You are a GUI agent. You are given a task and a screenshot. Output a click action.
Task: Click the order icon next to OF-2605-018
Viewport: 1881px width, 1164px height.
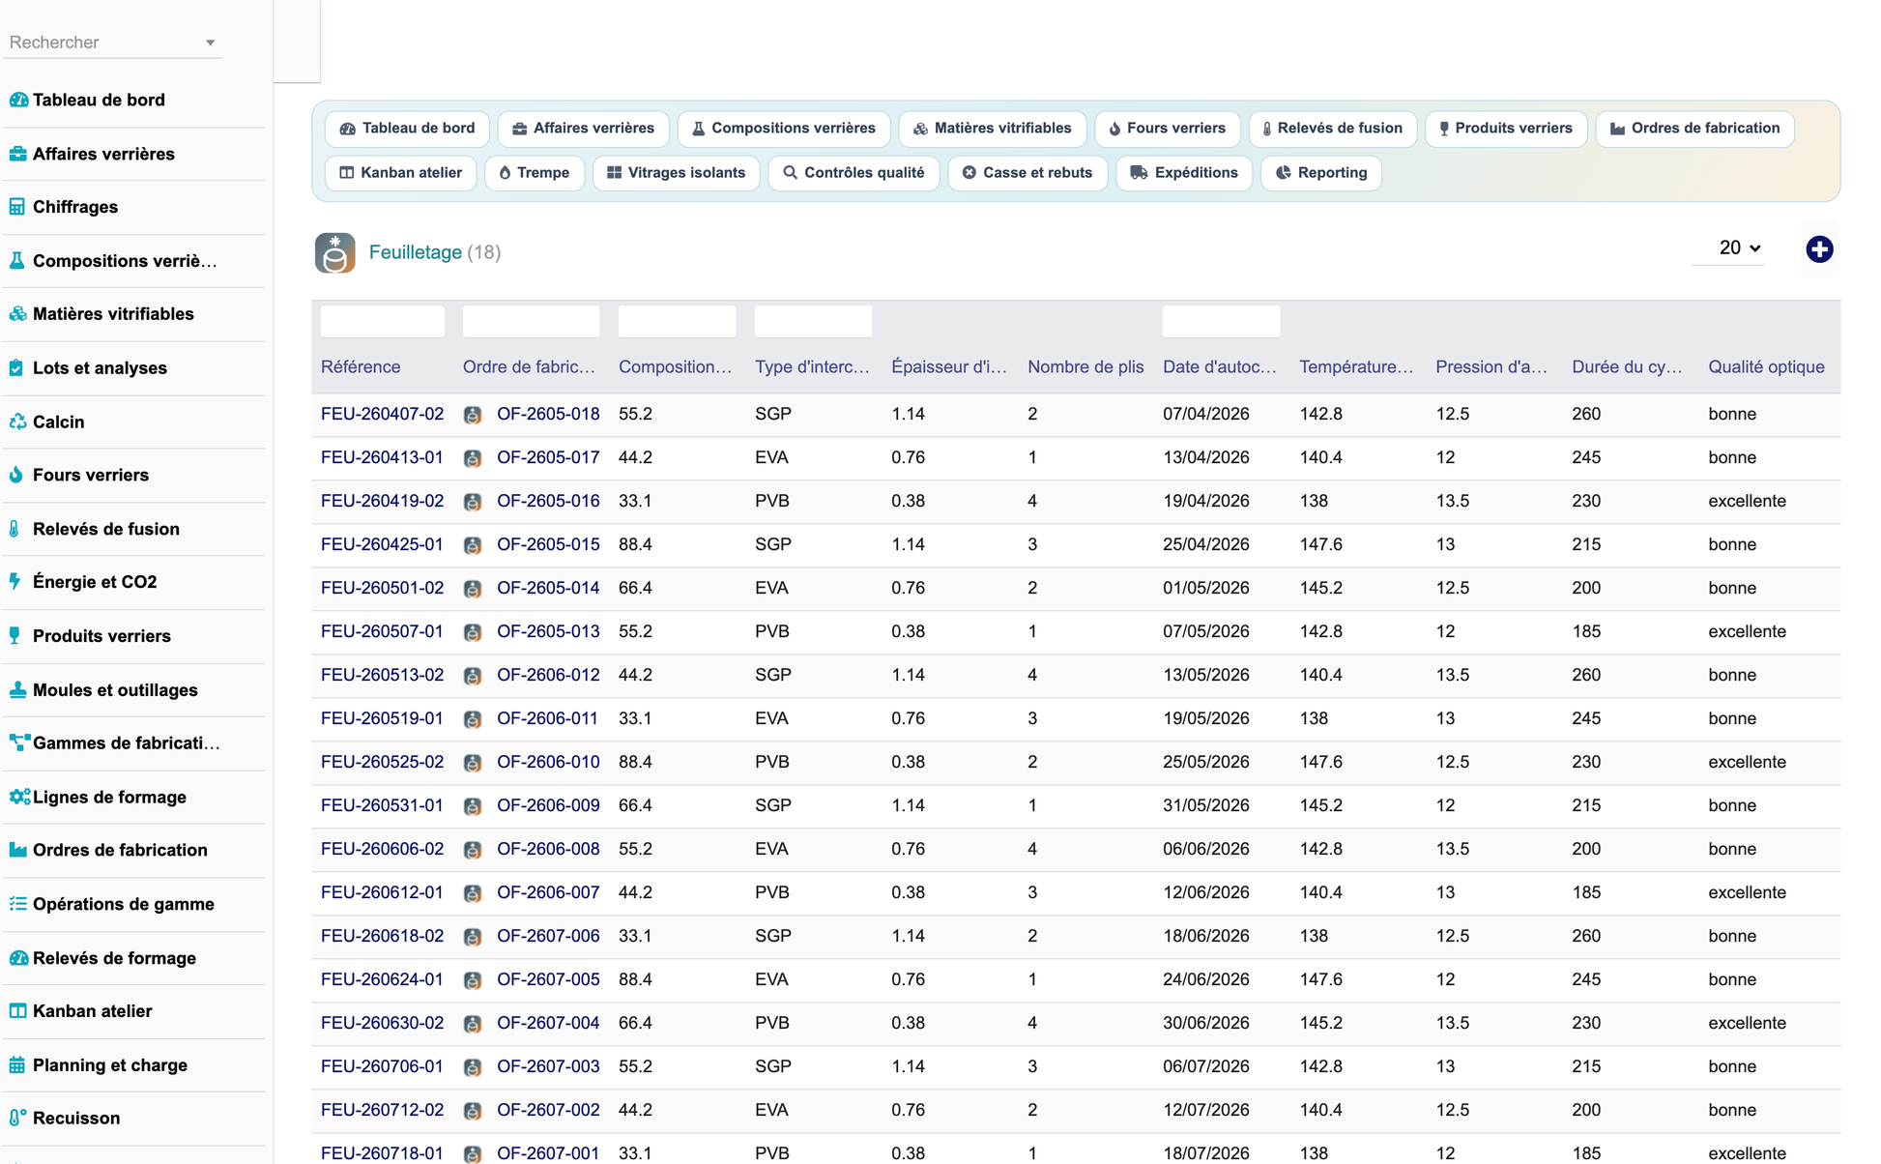pos(473,415)
